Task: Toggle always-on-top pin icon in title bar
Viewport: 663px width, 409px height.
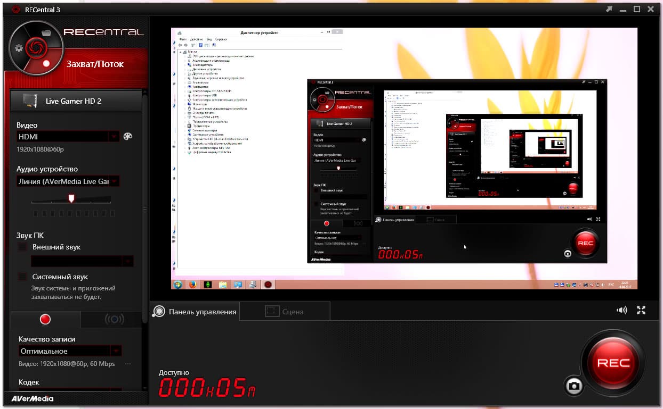Action: tap(609, 9)
